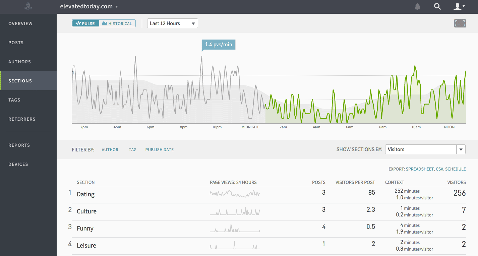This screenshot has width=478, height=256.
Task: Click the Page Views: 24 Hours header
Action: click(x=233, y=182)
